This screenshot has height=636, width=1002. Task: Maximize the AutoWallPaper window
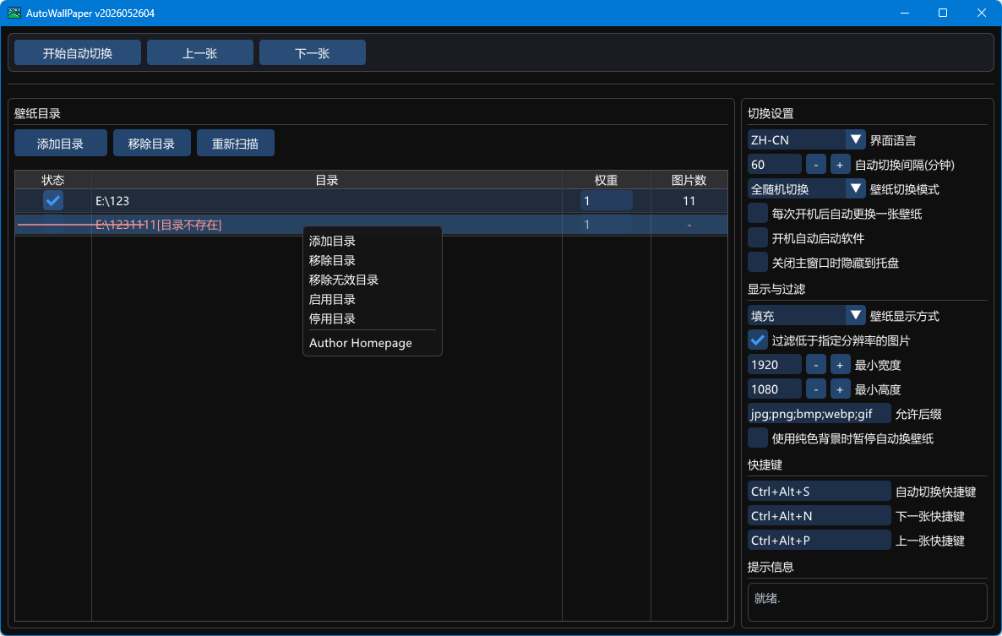pos(943,13)
